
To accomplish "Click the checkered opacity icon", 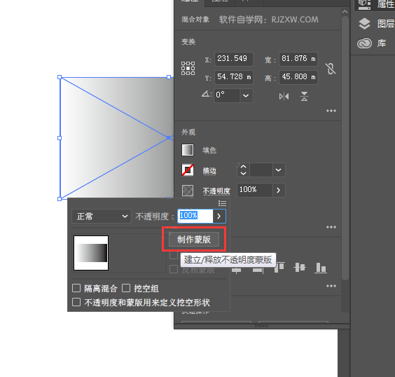I will (x=188, y=191).
